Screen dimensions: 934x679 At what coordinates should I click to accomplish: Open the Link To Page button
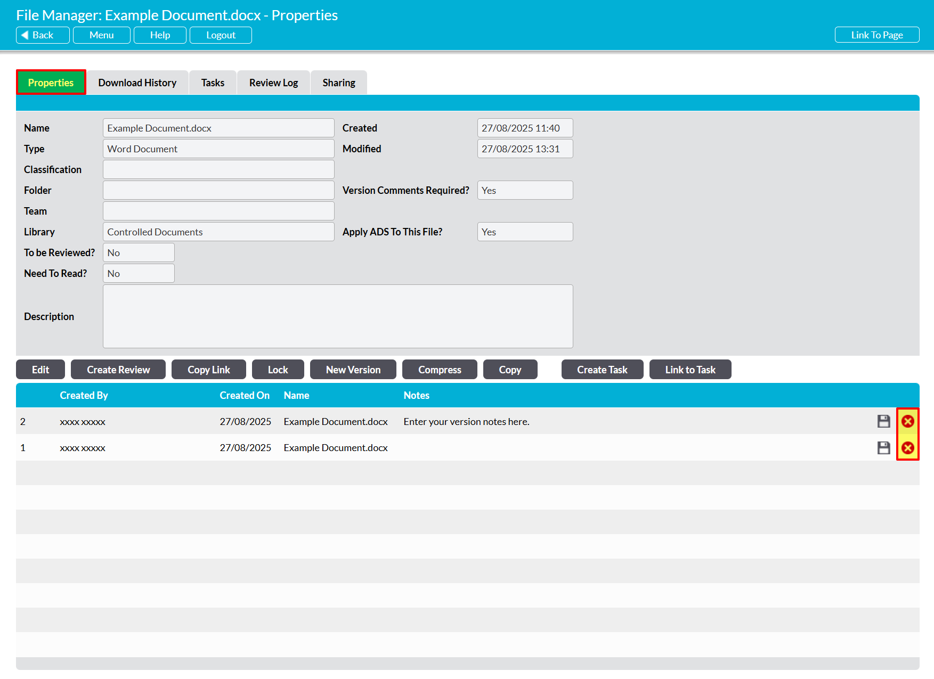(x=876, y=35)
